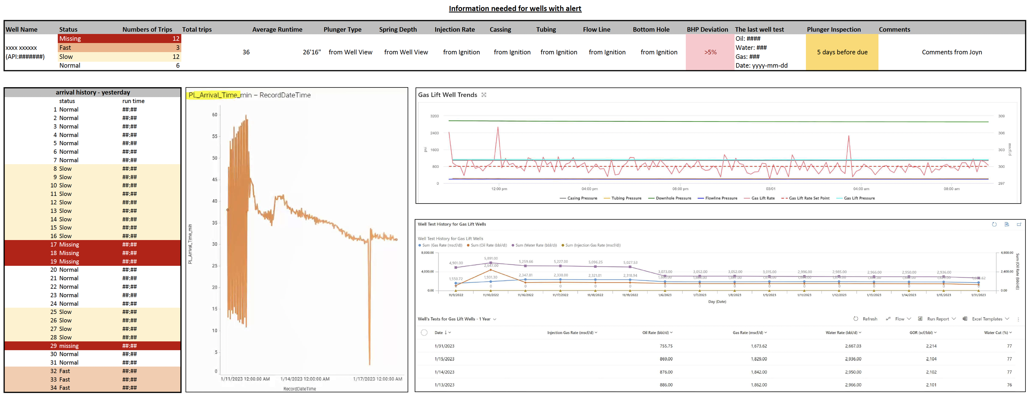Open the Water Cut (%) column dropdown
Image resolution: width=1030 pixels, height=398 pixels.
[x=1010, y=332]
